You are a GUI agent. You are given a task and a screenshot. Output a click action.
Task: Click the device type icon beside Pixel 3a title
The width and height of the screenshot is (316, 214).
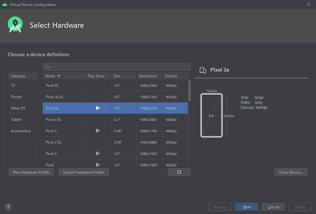pos(203,70)
